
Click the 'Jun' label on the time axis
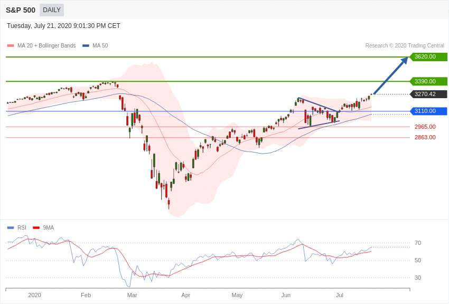[x=286, y=295]
